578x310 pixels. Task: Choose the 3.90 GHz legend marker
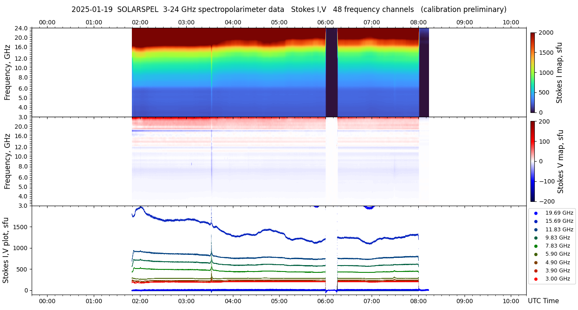pyautogui.click(x=536, y=271)
